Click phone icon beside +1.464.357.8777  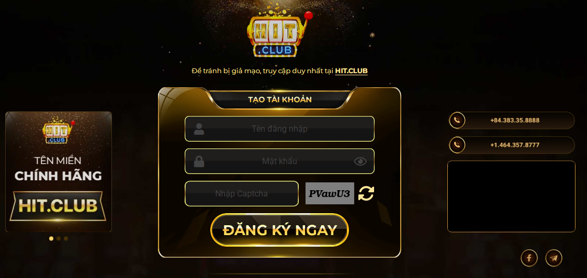457,145
